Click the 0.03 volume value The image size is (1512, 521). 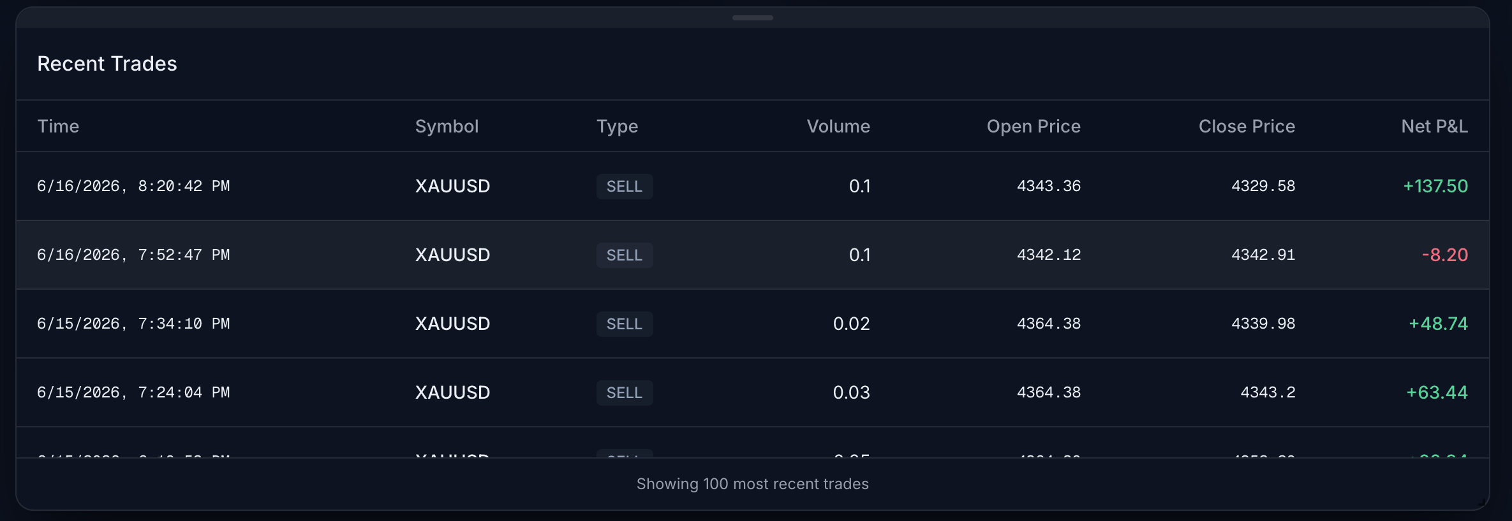[x=851, y=392]
